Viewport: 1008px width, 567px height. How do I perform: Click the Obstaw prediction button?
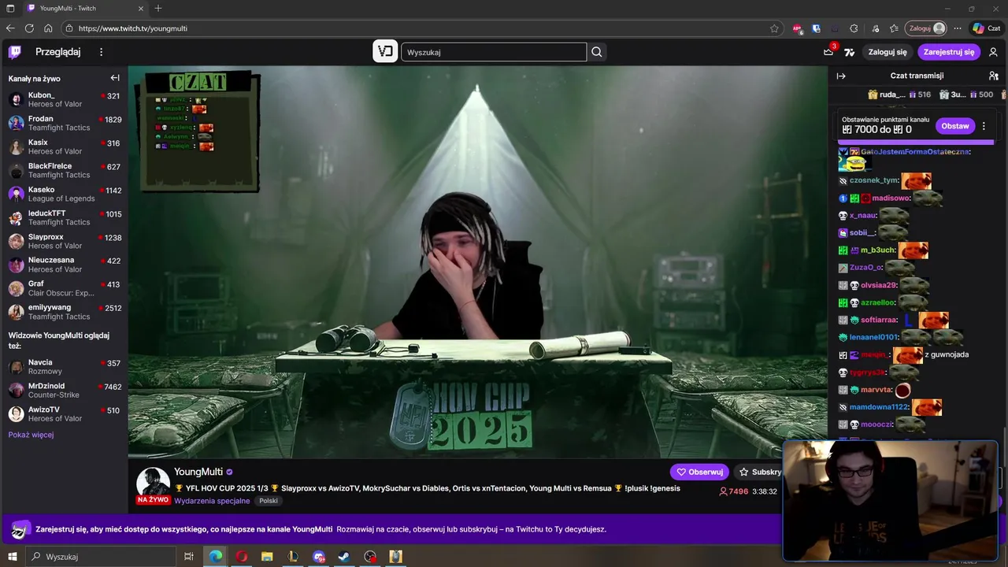point(955,126)
